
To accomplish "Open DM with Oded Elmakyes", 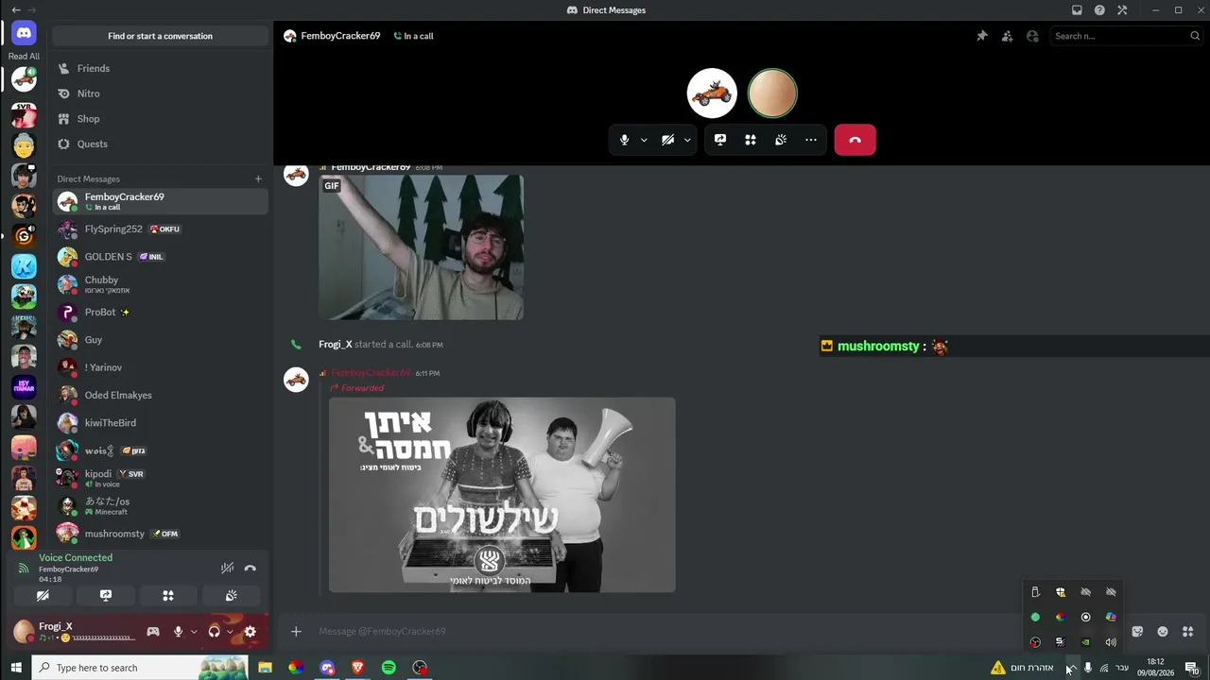I will pos(160,395).
